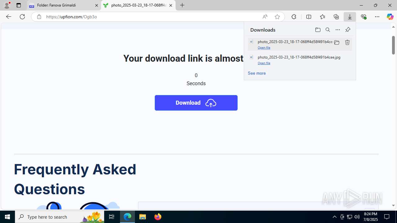Pin the Downloads panel
Viewport: 397px width, 223px height.
348,30
